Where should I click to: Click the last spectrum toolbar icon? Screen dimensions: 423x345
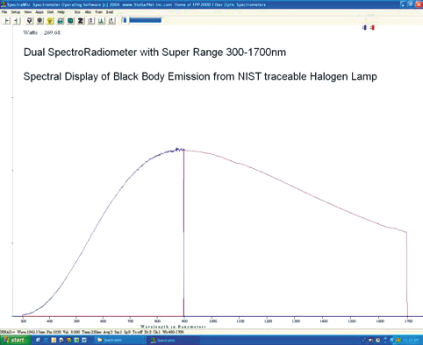(x=111, y=20)
